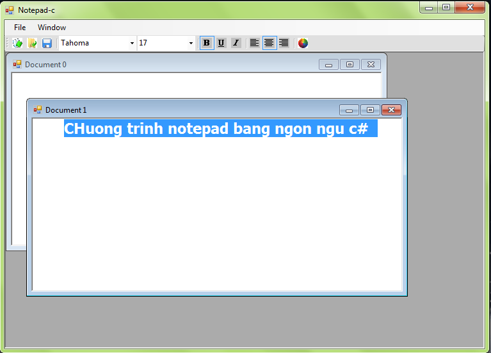This screenshot has width=491, height=353.
Task: Minimize the Document 1 window
Action: coord(349,110)
